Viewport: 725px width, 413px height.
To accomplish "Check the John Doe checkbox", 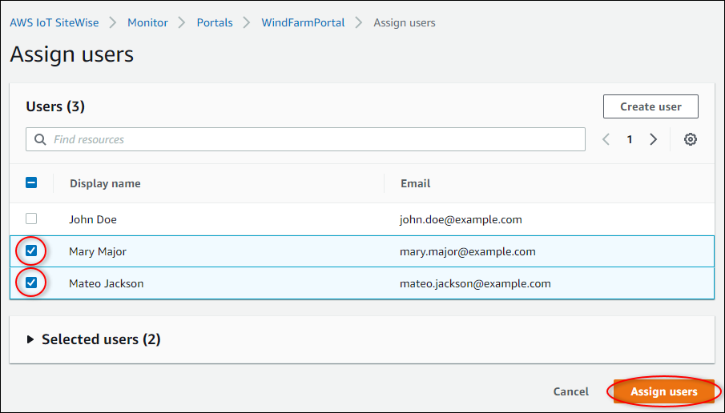I will tap(31, 219).
